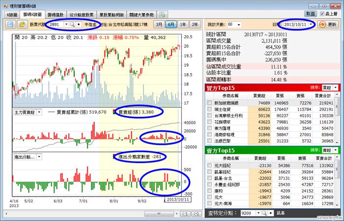The width and height of the screenshot is (344, 221).
Task: Click the 元大-南海 row name
Action: pos(223,204)
